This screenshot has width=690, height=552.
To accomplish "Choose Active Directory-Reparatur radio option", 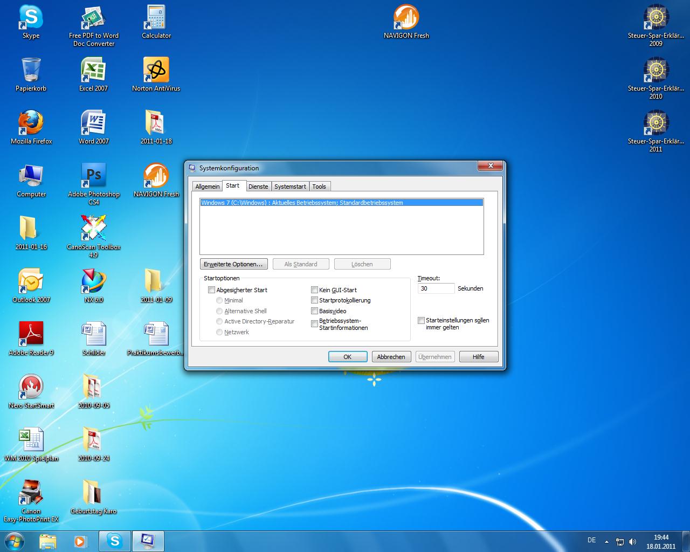I will coord(219,321).
